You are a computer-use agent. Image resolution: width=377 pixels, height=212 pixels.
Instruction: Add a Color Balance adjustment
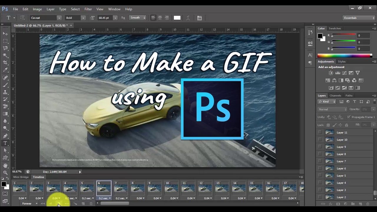[x=334, y=80]
